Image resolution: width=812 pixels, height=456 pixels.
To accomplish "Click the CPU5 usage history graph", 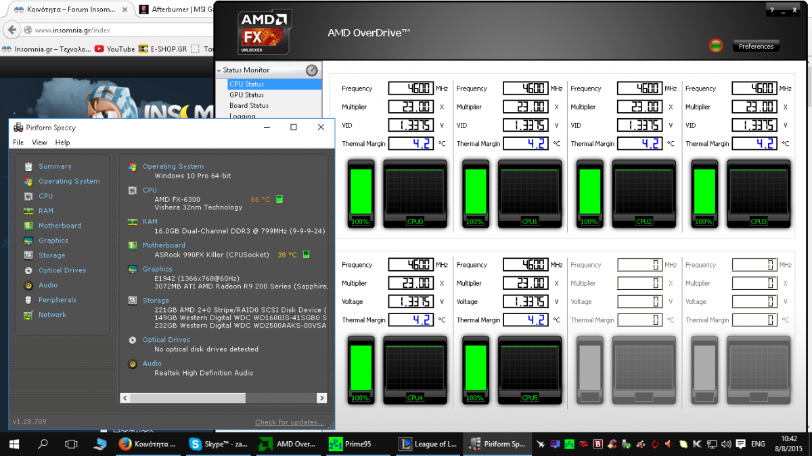I will pos(530,369).
